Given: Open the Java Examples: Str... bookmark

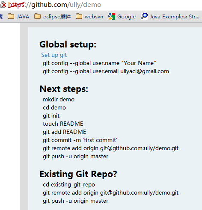Looking at the screenshot, I should click(175, 17).
